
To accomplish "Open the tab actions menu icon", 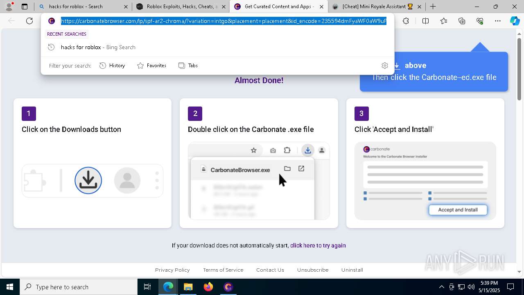I will point(25,7).
